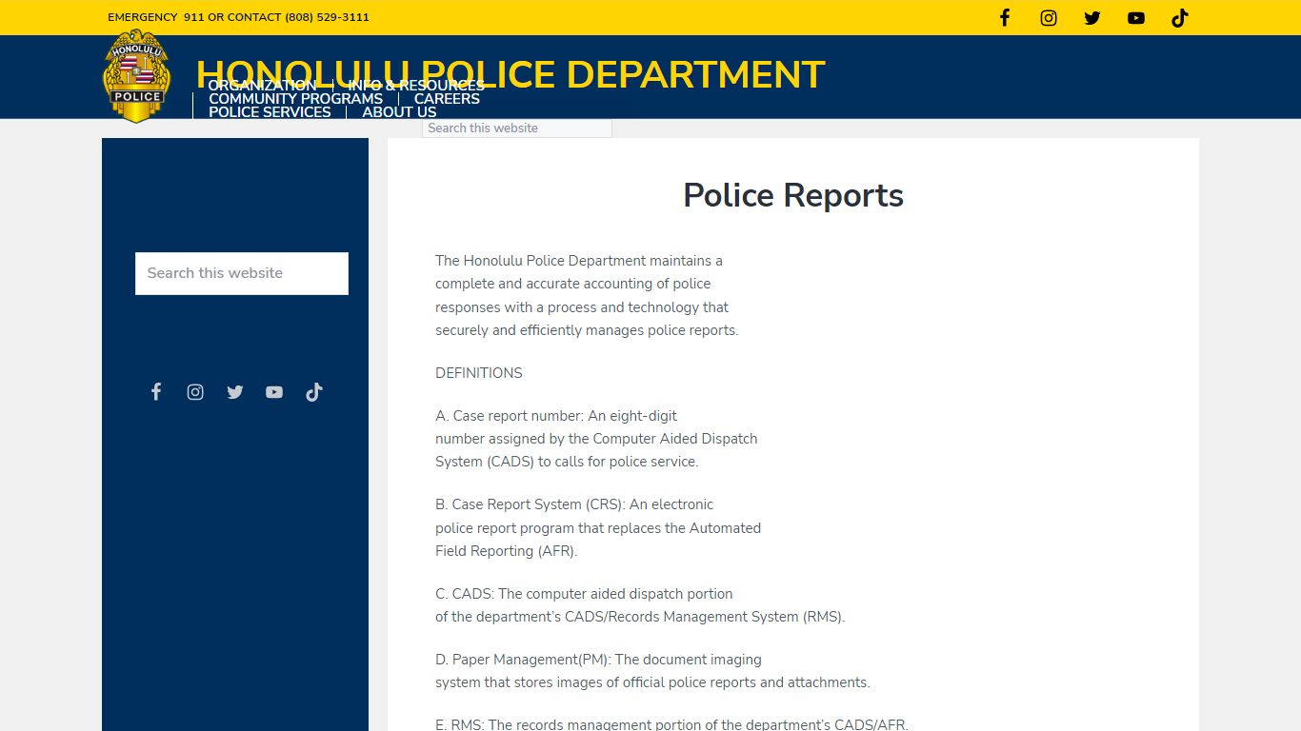The width and height of the screenshot is (1301, 731).
Task: Open the Info & Resources menu
Action: coord(416,86)
